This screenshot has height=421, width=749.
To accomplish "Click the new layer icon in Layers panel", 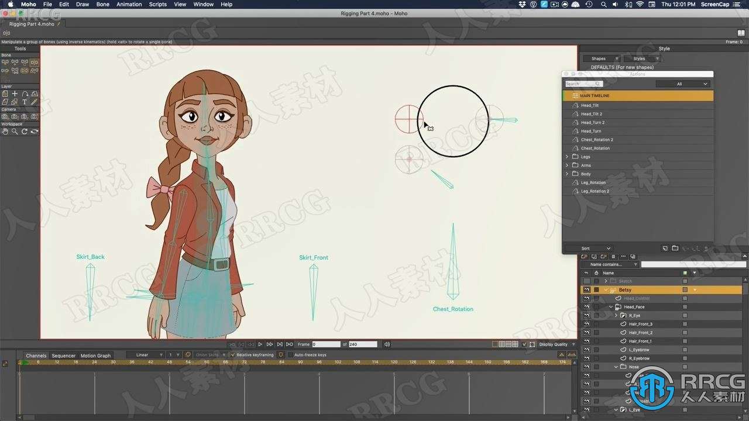I will coord(584,256).
